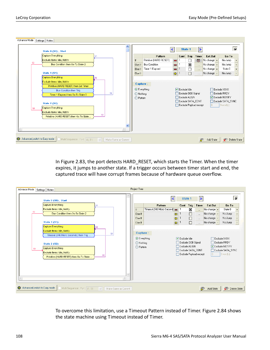Screen dimensions: 270x350
Task: Click scroll-down arrow of state diagram, first screenshot
Action: pyautogui.click(x=128, y=126)
